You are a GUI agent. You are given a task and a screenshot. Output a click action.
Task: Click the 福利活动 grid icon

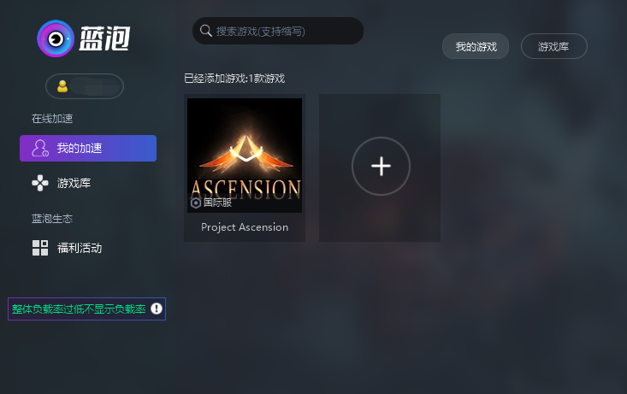click(x=40, y=248)
